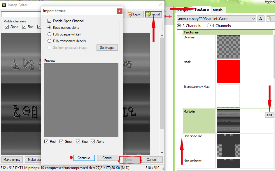This screenshot has width=275, height=171.
Task: Switch to the Texture tab
Action: [x=202, y=10]
